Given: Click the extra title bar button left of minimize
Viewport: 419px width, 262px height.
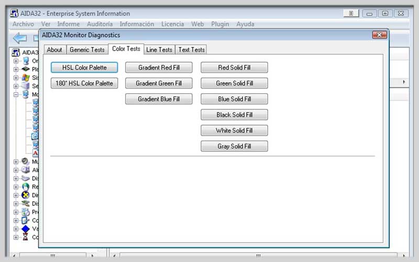Looking at the screenshot, I should click(351, 13).
